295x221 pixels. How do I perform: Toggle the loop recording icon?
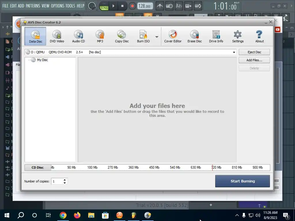pos(198,6)
